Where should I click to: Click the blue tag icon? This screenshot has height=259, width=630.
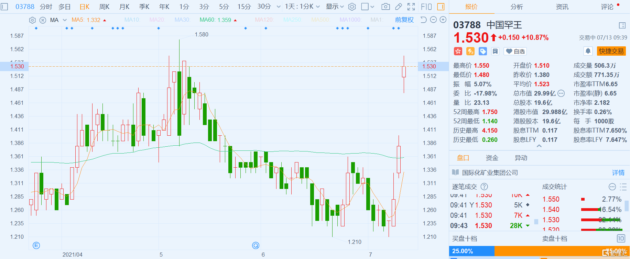pyautogui.click(x=483, y=51)
